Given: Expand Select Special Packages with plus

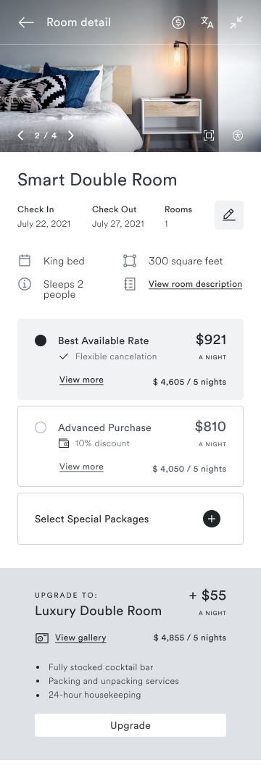Looking at the screenshot, I should pos(212,519).
